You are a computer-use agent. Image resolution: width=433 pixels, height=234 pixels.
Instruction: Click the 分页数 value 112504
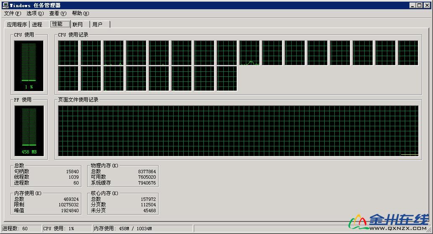pos(148,205)
